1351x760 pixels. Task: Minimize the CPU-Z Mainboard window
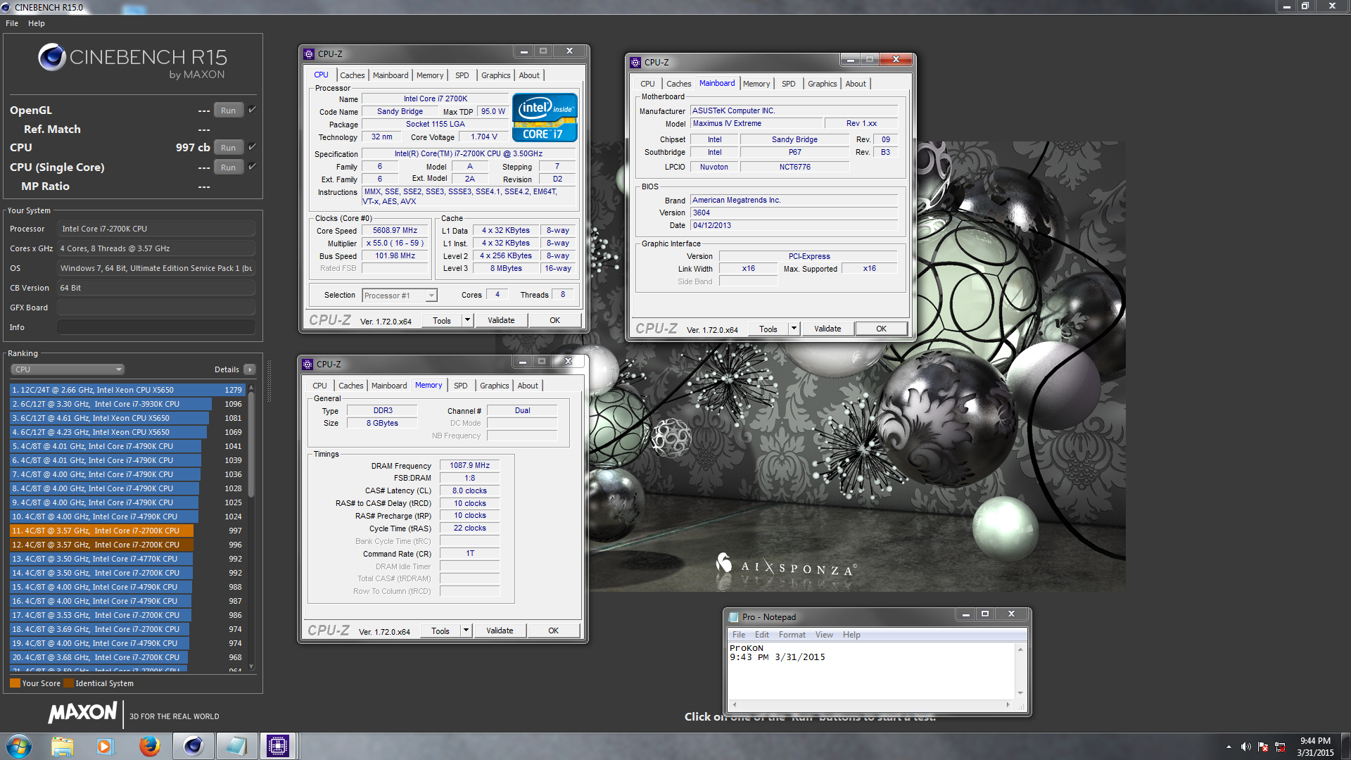pos(850,60)
